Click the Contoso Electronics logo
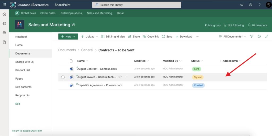Screen dimensions: 272x136 [x=13, y=5]
